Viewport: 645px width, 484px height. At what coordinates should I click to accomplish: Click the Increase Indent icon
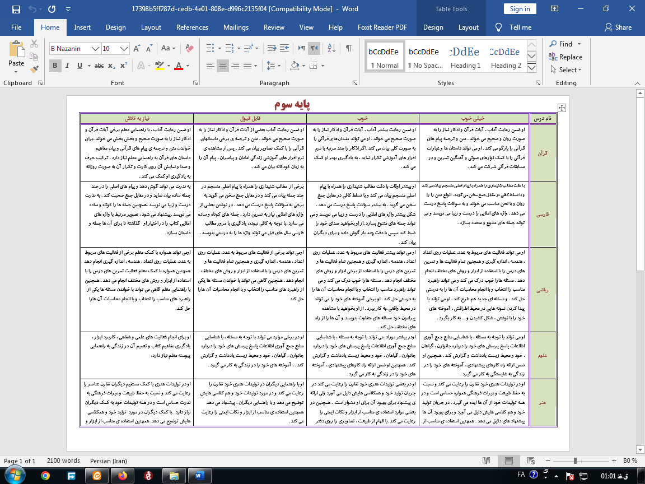(284, 48)
